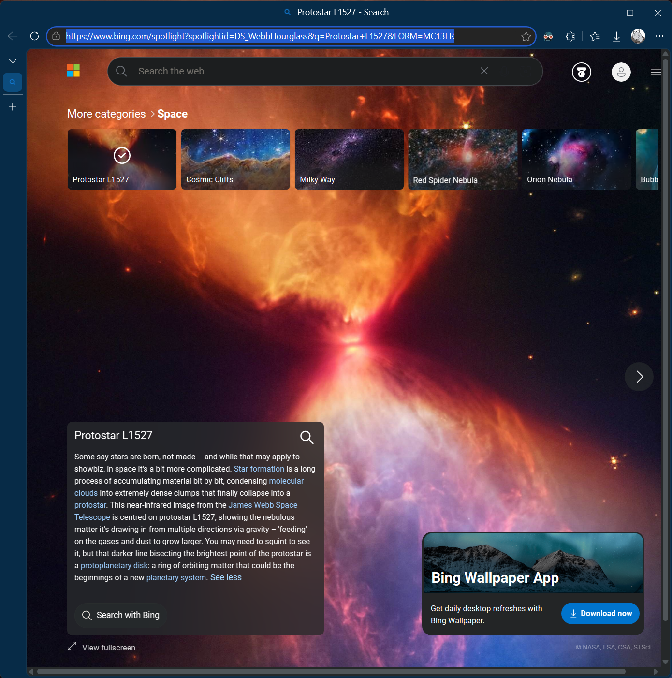Clear the search box with X

[x=484, y=71]
